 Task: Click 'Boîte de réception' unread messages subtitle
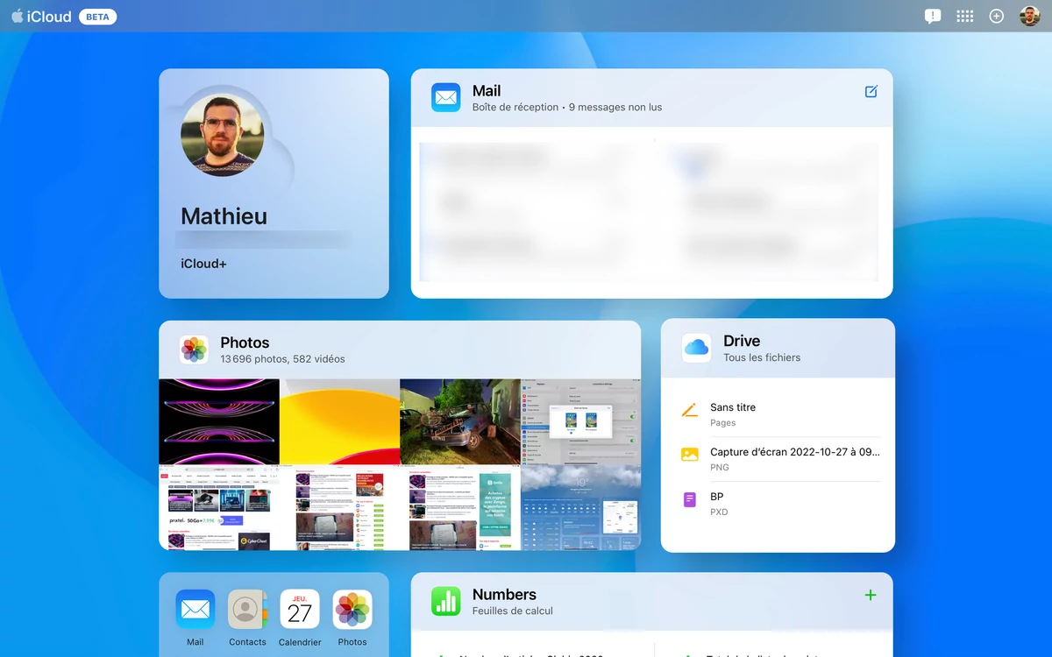click(567, 107)
